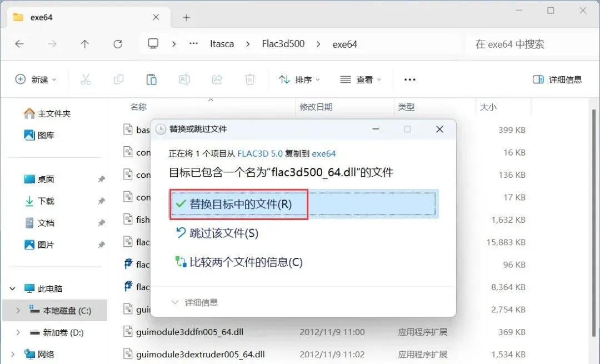Click the Paste clipboard icon
The height and width of the screenshot is (364, 600).
[x=152, y=79]
